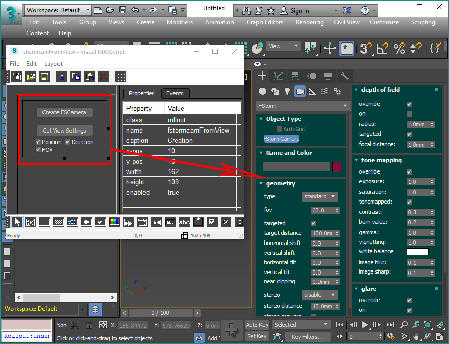Toggle Percent Snap toolbar icon
Image resolution: width=449 pixels, height=344 pixels.
pyautogui.click(x=399, y=48)
